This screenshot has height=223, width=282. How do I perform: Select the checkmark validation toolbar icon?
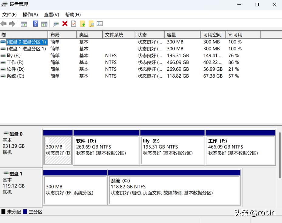(x=73, y=24)
